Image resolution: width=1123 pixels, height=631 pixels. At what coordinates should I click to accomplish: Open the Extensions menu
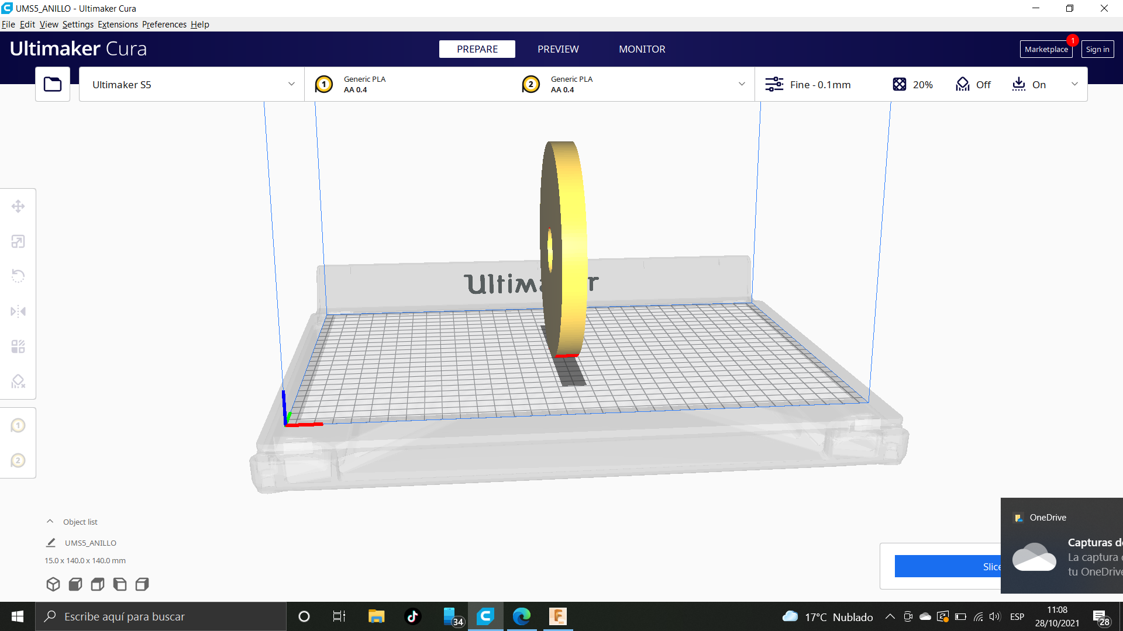[118, 24]
